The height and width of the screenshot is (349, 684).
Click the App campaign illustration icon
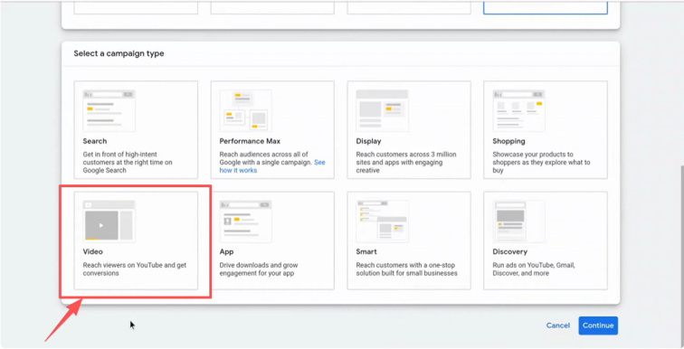(245, 222)
